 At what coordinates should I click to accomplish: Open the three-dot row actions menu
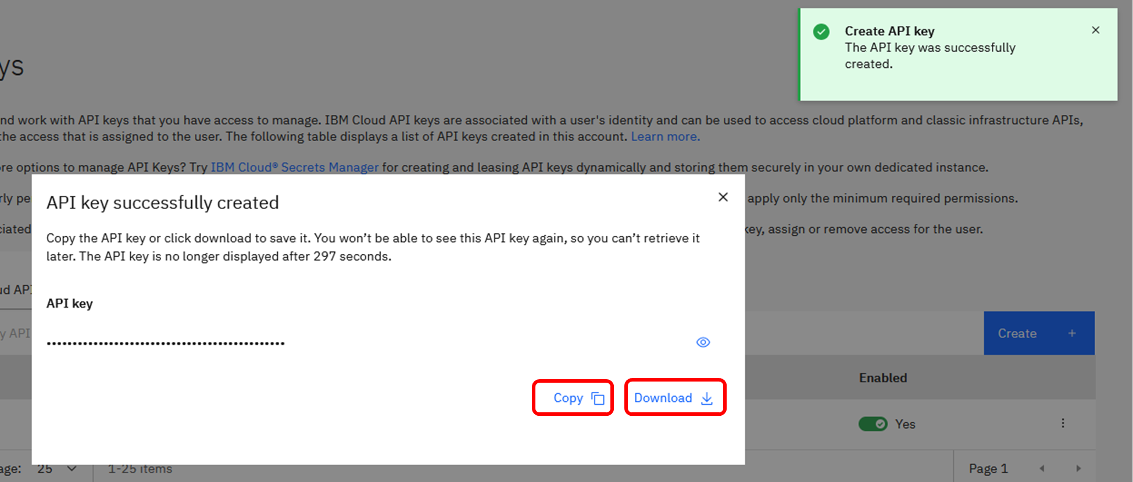(x=1063, y=423)
